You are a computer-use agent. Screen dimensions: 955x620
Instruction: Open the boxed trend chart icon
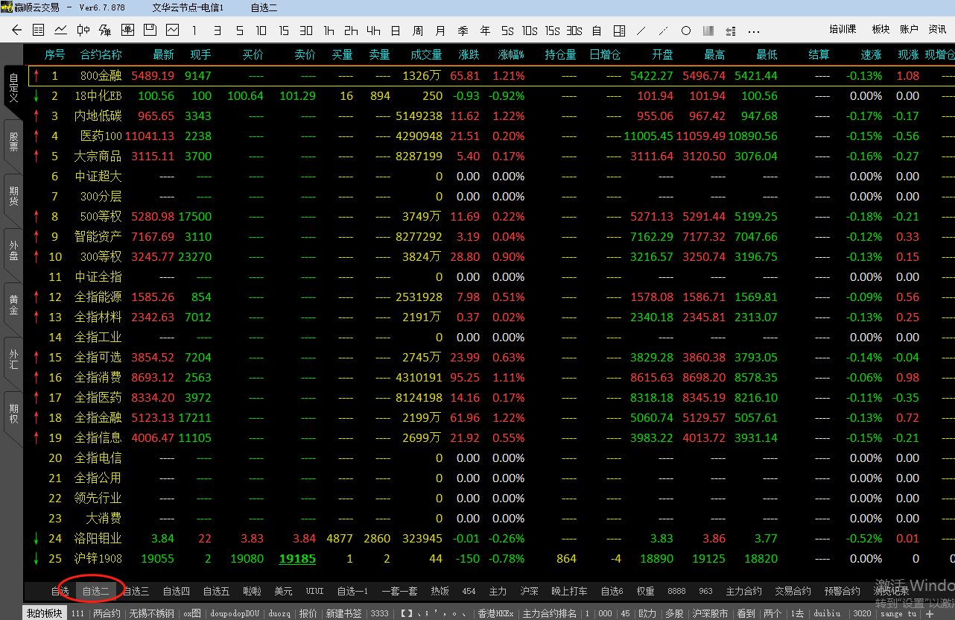(172, 31)
